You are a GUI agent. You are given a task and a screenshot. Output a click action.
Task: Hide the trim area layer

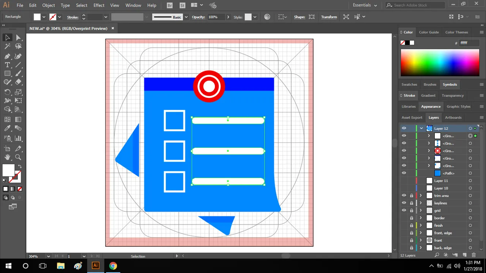click(x=404, y=196)
